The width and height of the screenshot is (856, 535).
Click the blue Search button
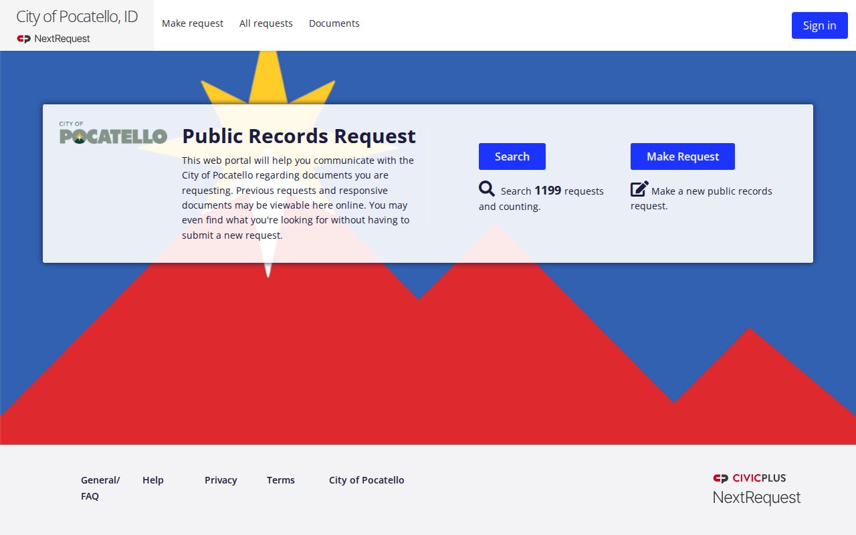coord(512,156)
